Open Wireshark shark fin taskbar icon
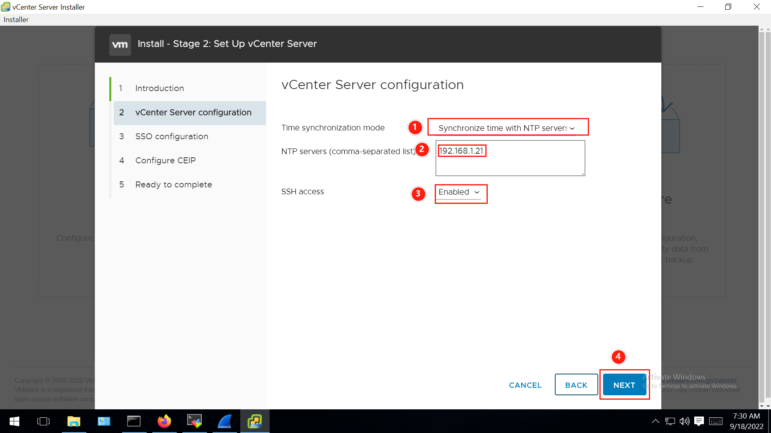The width and height of the screenshot is (771, 433). (225, 421)
